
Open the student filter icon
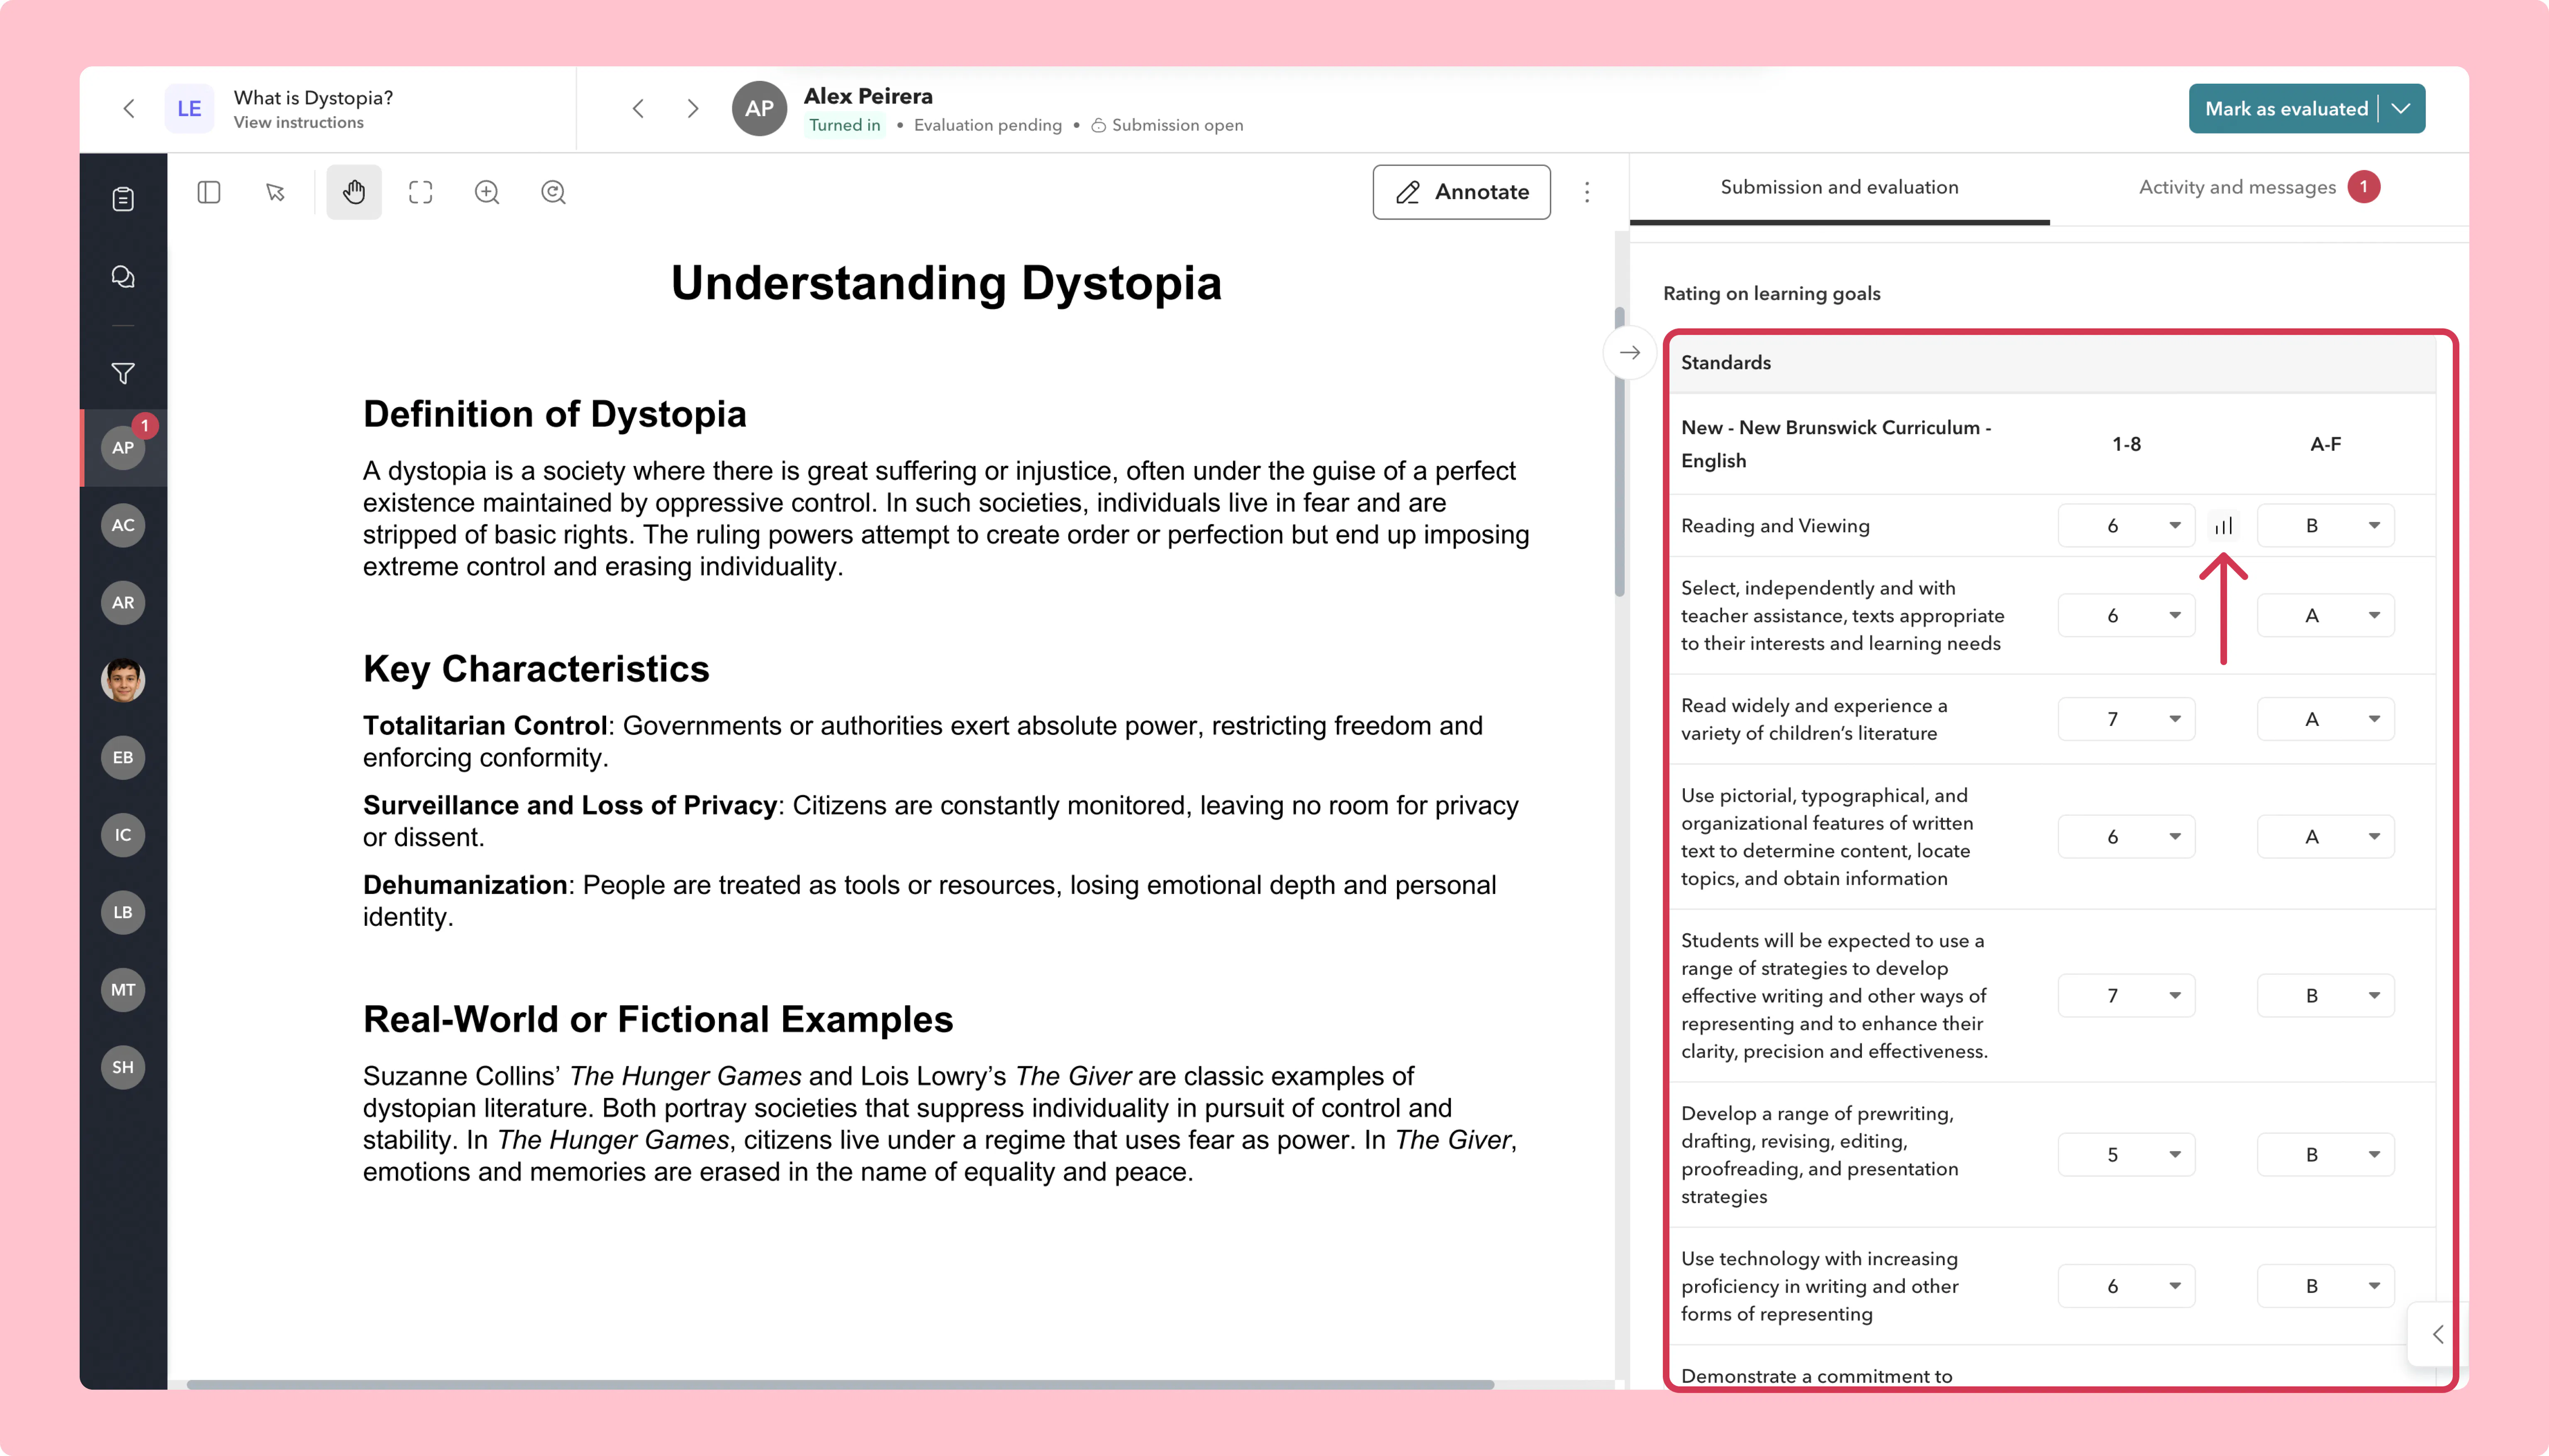(123, 373)
